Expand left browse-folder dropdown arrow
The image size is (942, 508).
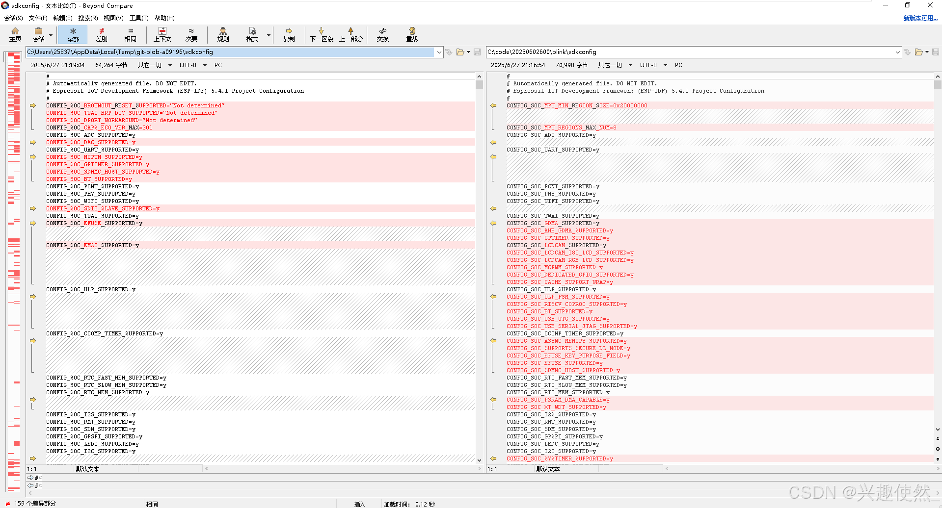click(468, 52)
